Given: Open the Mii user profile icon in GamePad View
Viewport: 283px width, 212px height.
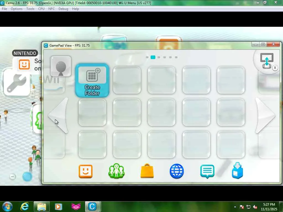Looking at the screenshot, I should pos(61,66).
